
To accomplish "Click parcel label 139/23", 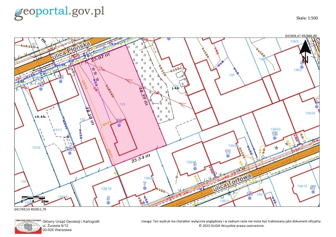I will click(x=275, y=129).
